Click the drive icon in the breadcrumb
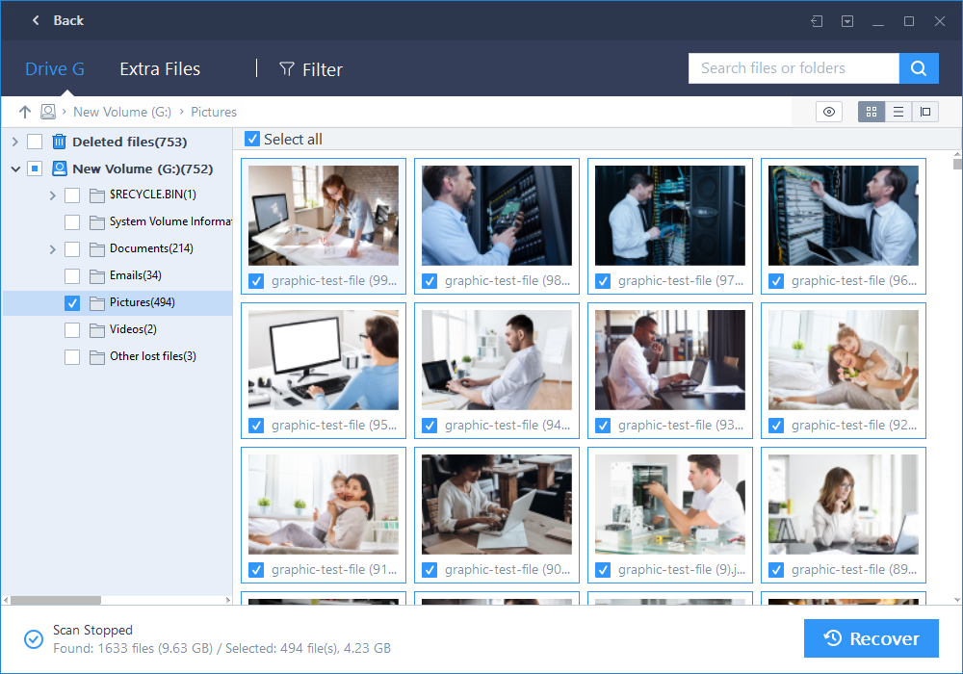Image resolution: width=963 pixels, height=674 pixels. pyautogui.click(x=48, y=112)
